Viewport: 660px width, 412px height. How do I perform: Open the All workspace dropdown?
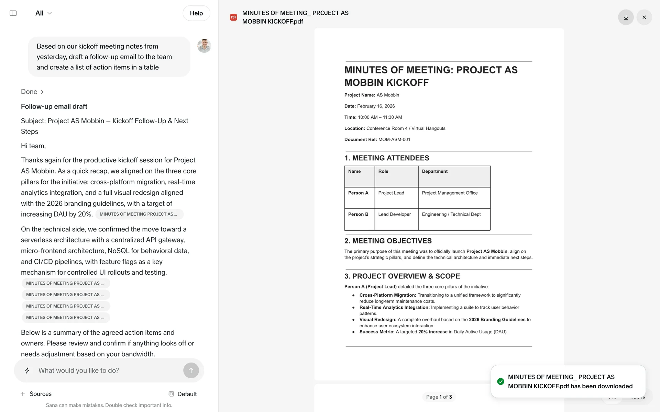[43, 13]
